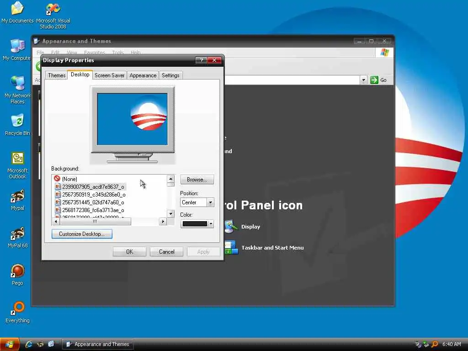Open the Help menu in Appearance and Themes
468x351 pixels.
click(x=135, y=52)
